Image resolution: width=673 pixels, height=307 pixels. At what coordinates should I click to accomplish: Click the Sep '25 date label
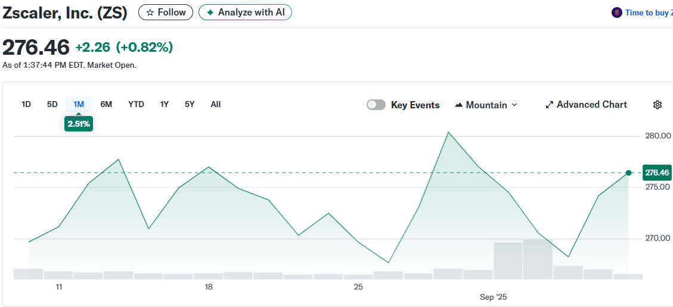pyautogui.click(x=494, y=297)
